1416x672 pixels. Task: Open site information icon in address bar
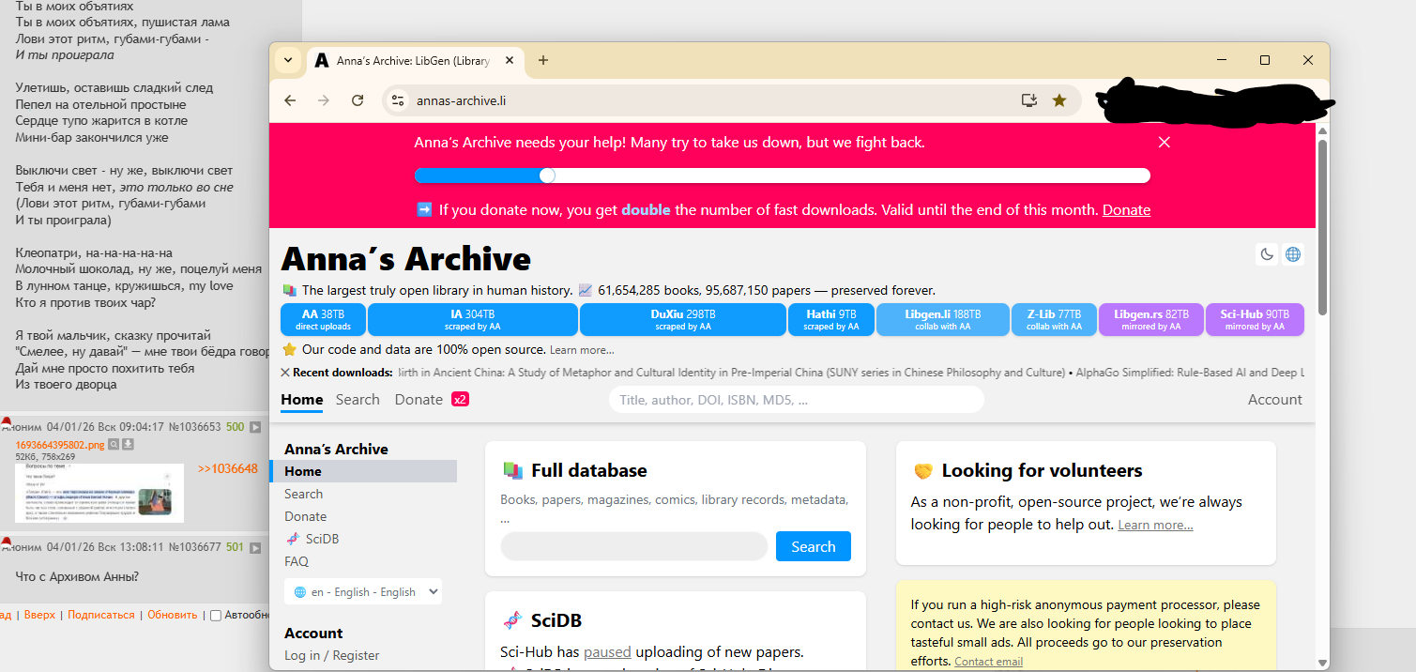click(398, 100)
